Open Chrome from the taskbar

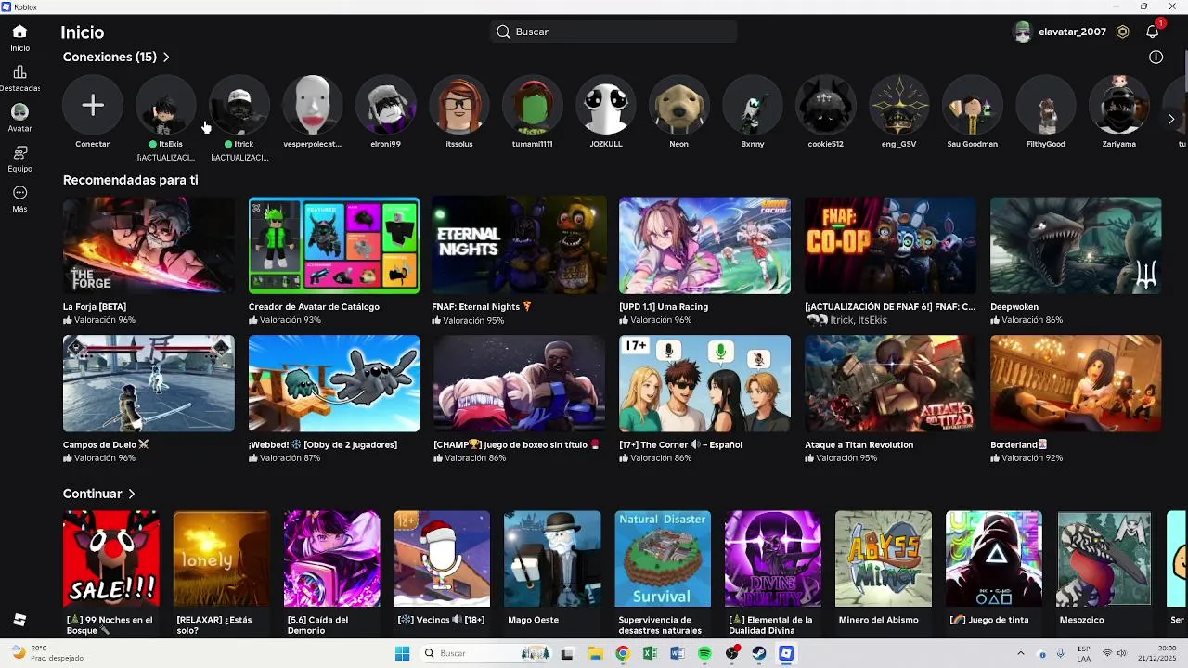tap(623, 653)
